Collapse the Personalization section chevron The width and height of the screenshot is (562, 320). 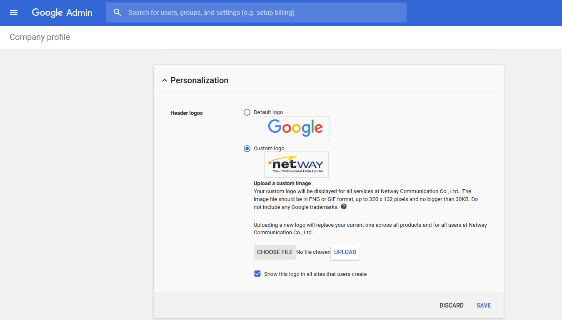[x=164, y=80]
